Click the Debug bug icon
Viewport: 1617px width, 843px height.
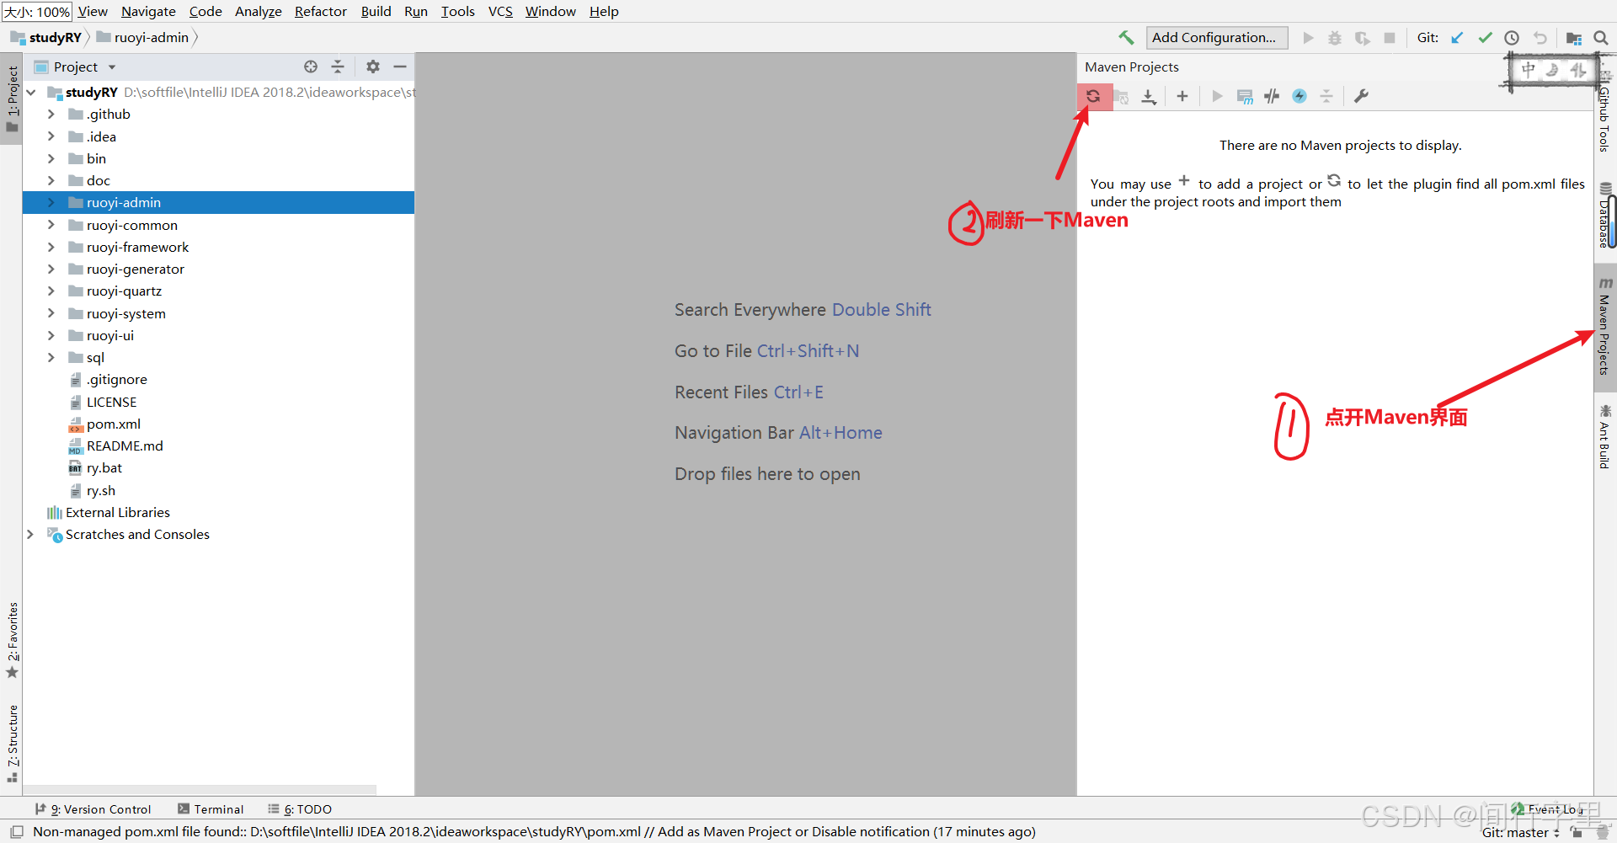(1335, 38)
